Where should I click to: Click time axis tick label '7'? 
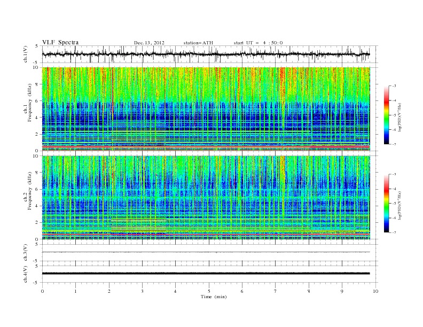[x=276, y=291]
